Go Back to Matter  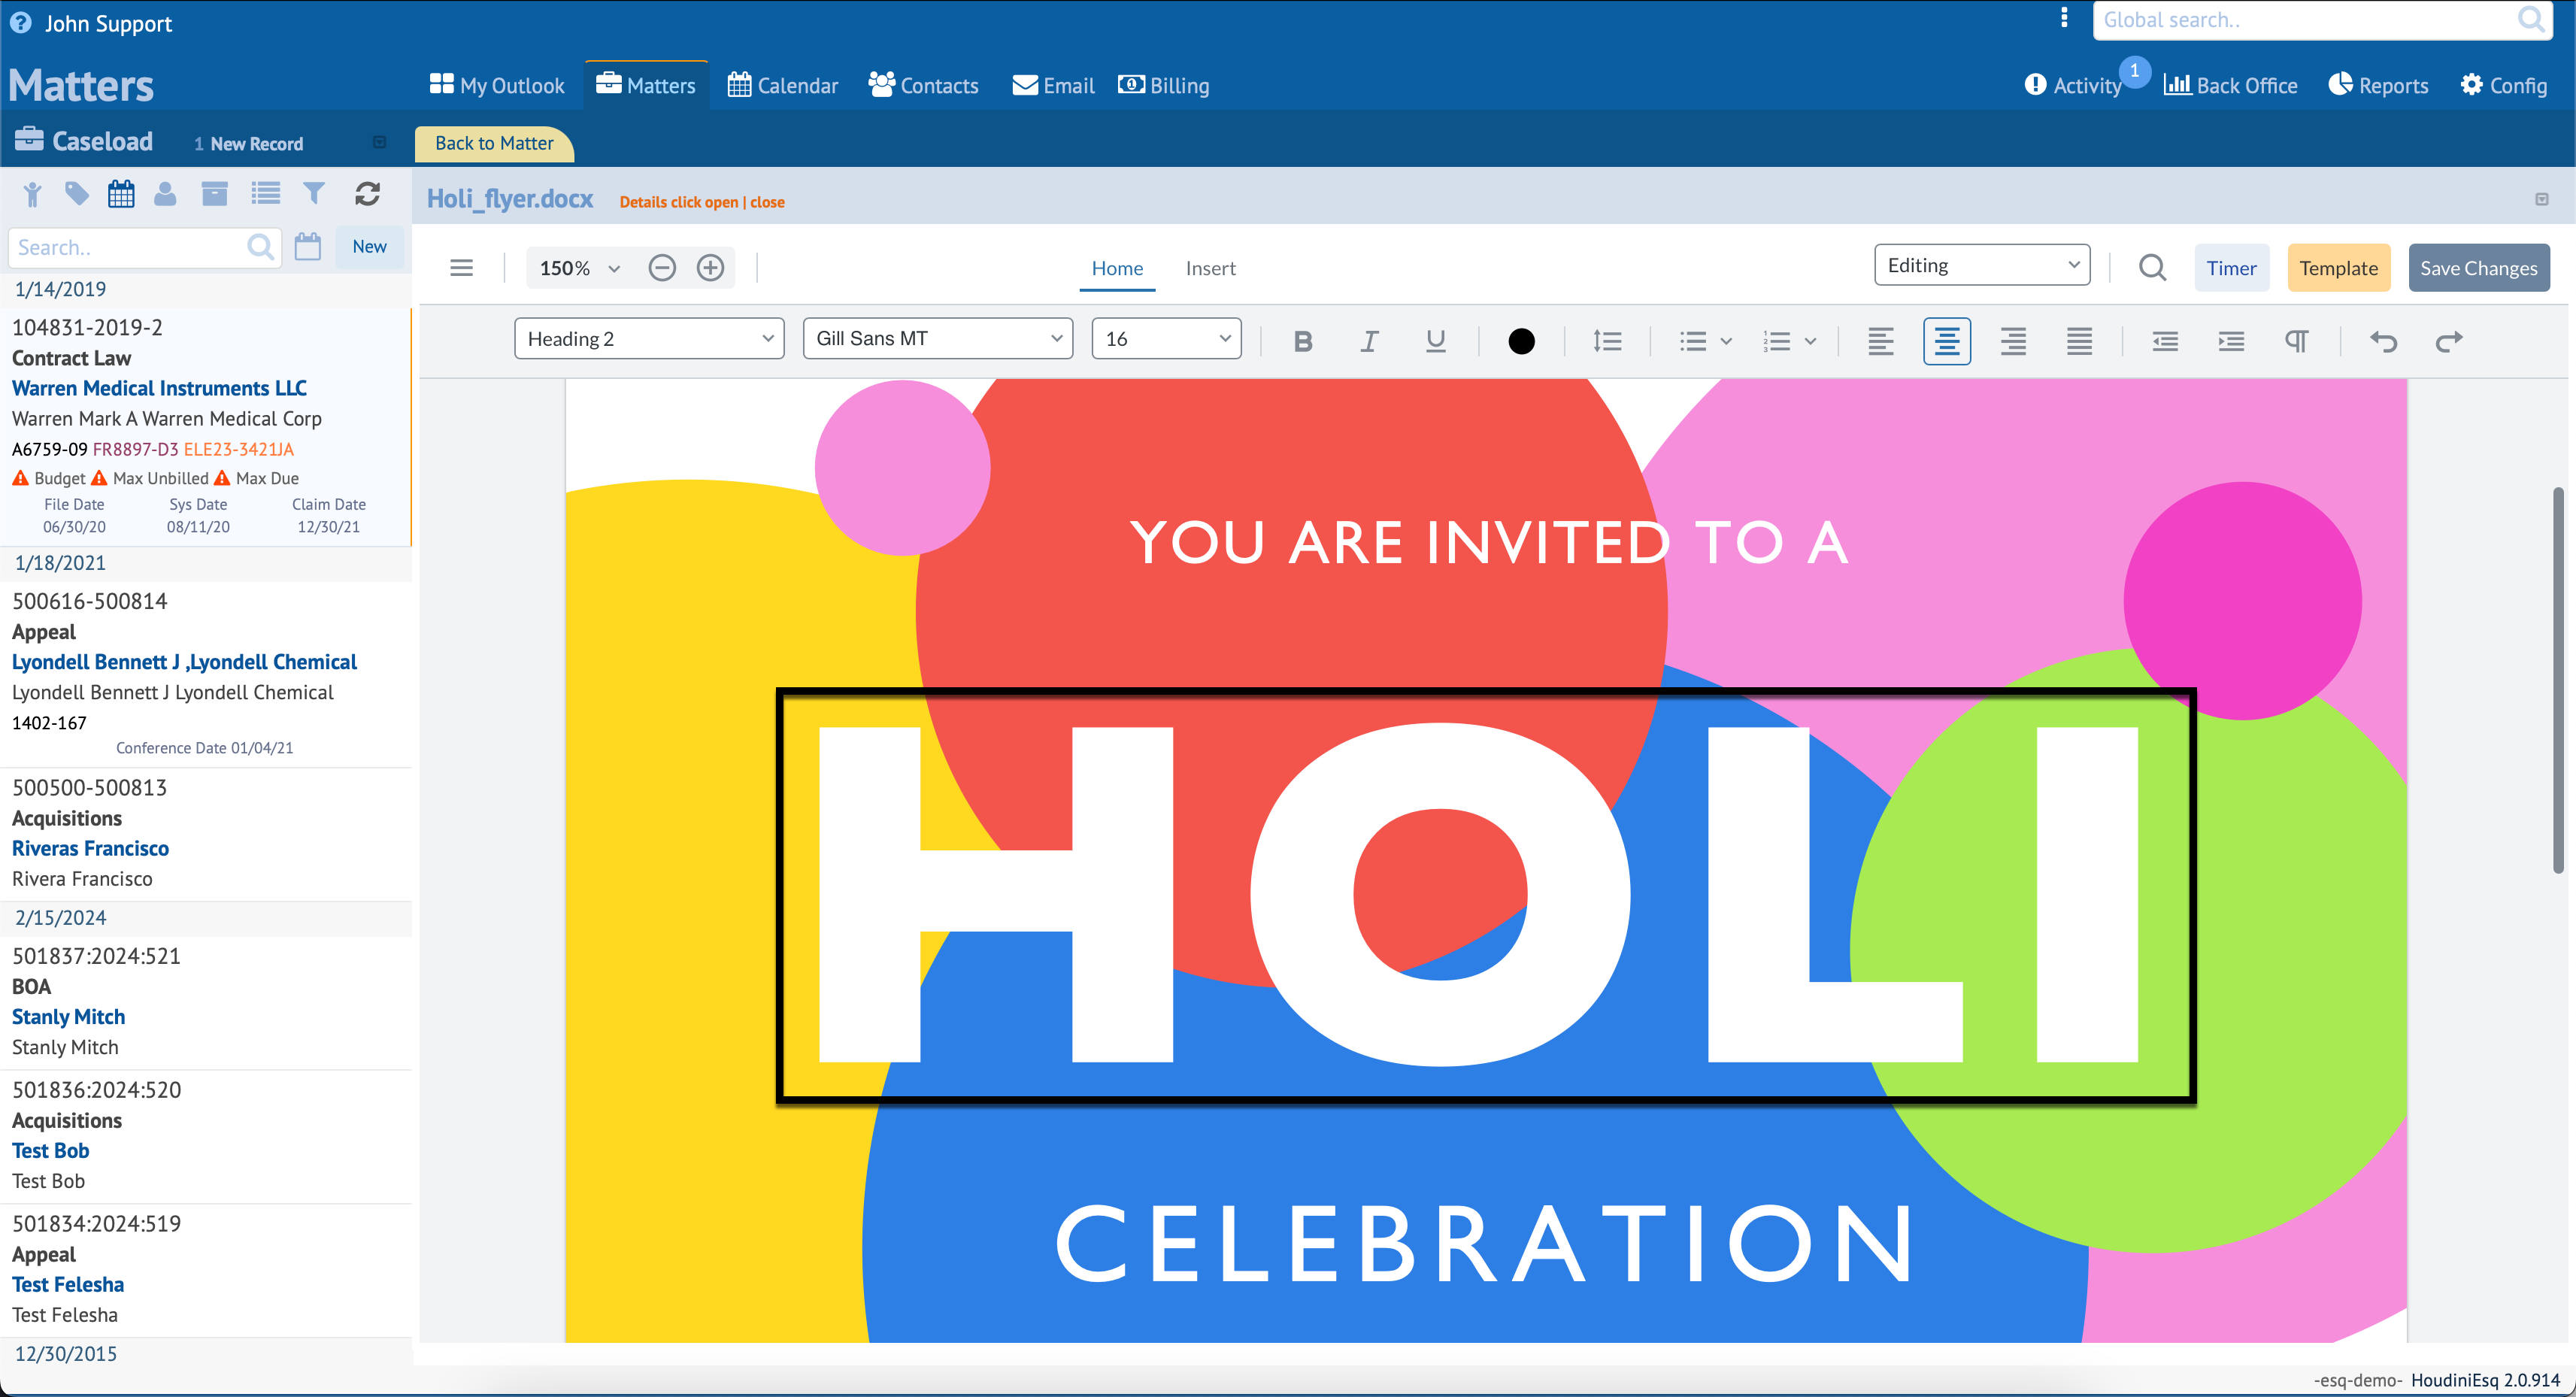494,143
